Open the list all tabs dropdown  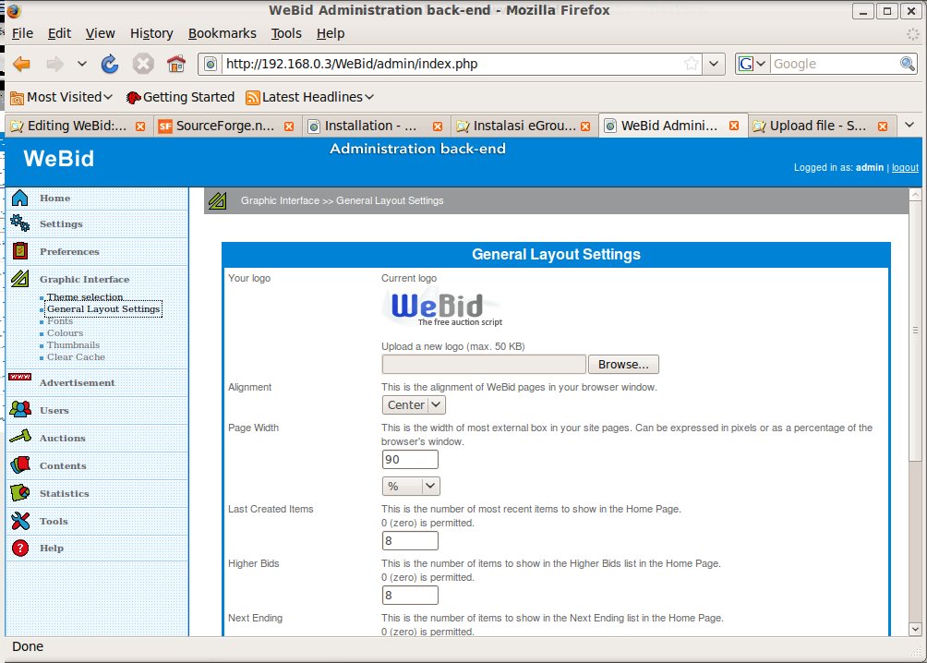909,125
